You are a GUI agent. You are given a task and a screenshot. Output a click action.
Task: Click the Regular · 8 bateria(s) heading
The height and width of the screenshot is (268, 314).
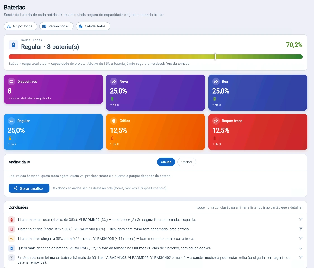point(50,47)
